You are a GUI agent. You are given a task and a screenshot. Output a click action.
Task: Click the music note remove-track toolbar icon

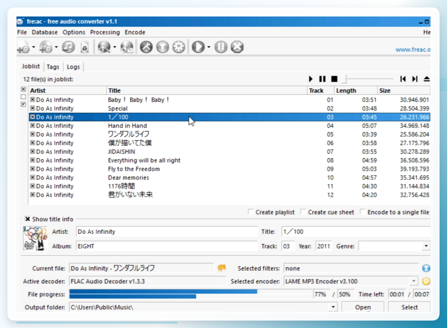pos(69,47)
